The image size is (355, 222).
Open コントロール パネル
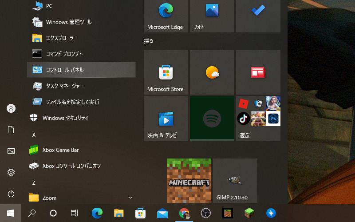(81, 70)
